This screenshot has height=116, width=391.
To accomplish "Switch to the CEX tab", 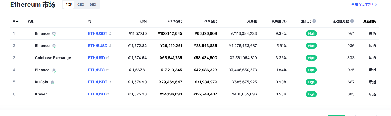I will 81,5.
